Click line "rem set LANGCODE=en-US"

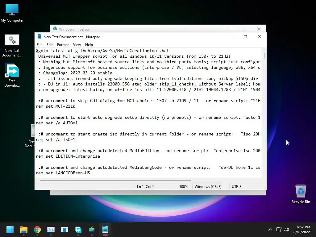pyautogui.click(x=63, y=173)
